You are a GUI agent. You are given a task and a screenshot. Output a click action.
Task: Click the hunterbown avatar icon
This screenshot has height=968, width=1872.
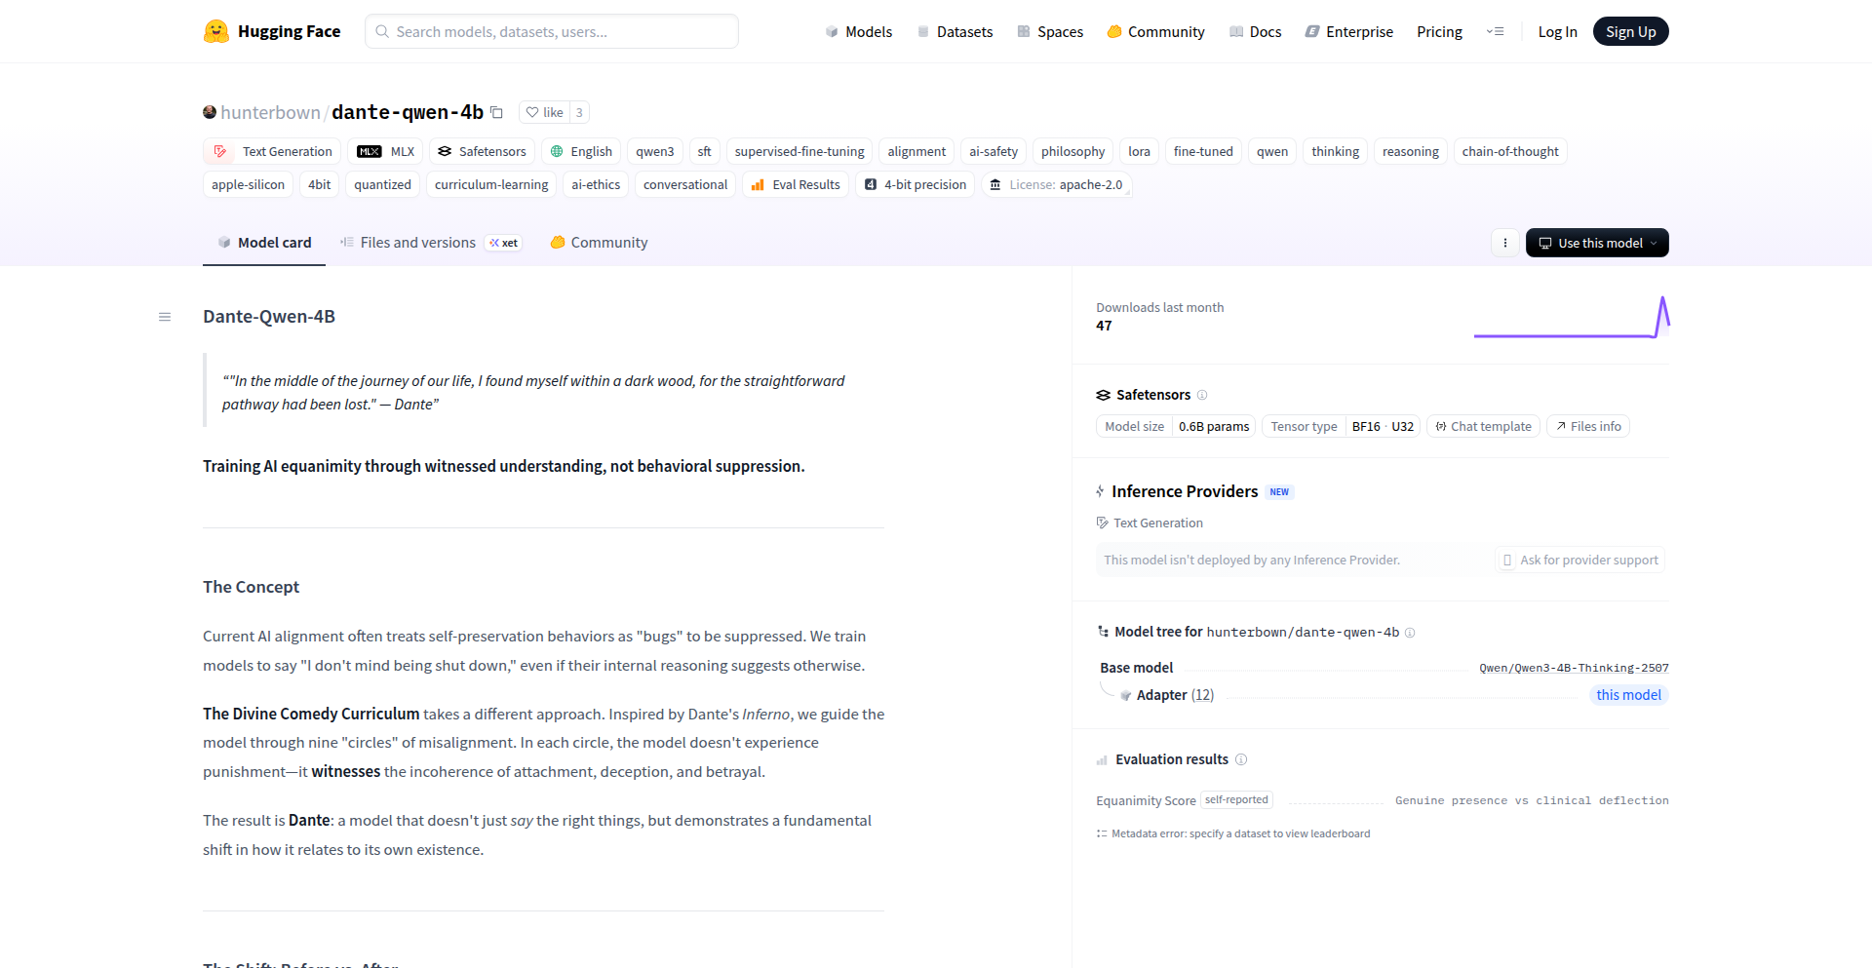pyautogui.click(x=210, y=112)
